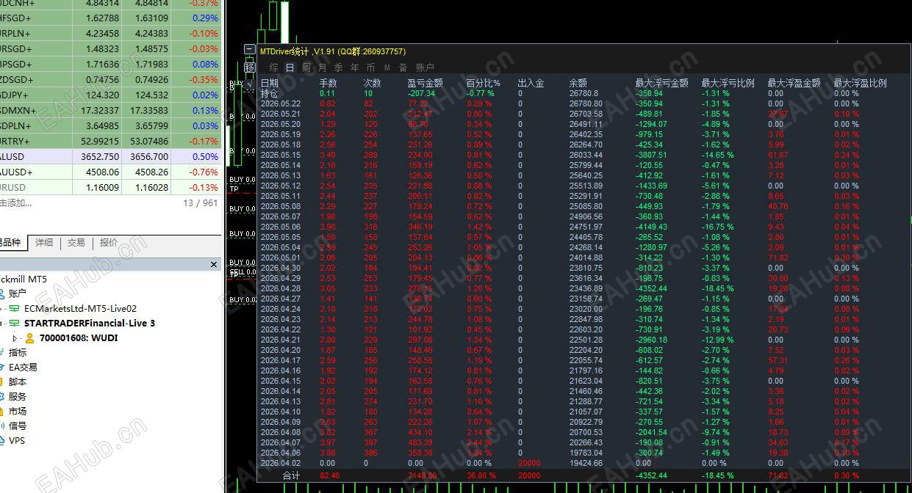Image resolution: width=912 pixels, height=493 pixels.
Task: Click the bid price 17.32337
Action: pyautogui.click(x=100, y=111)
